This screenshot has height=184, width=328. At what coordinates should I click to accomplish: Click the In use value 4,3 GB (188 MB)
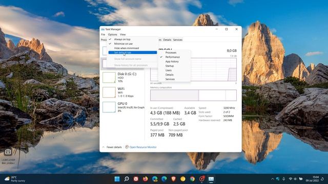pyautogui.click(x=165, y=113)
